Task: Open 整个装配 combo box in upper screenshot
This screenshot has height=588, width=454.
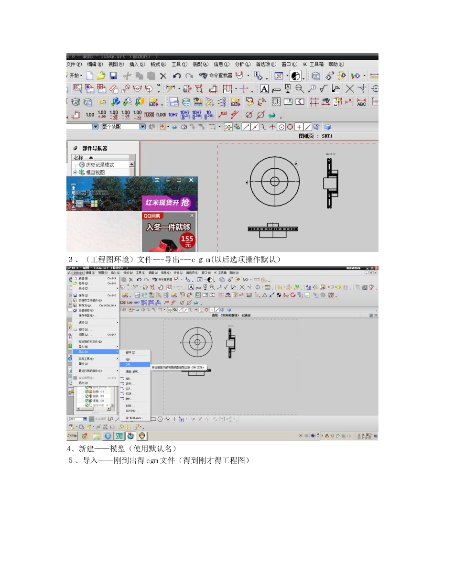Action: tap(142, 127)
